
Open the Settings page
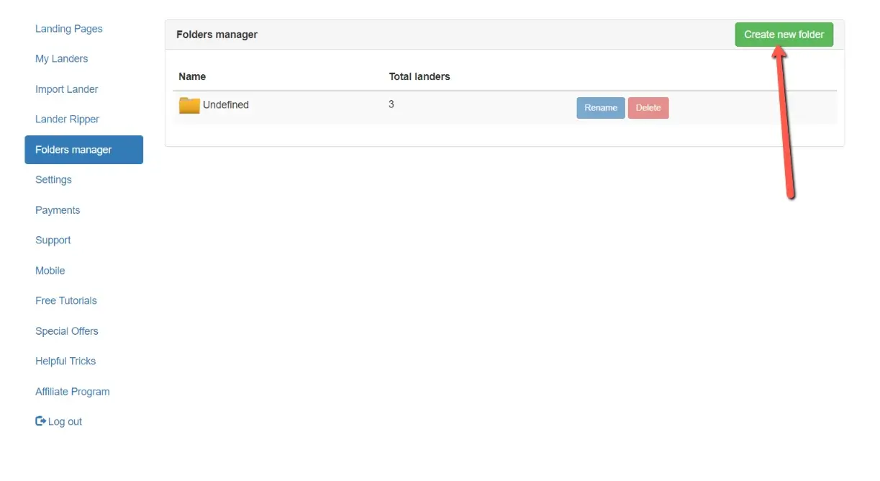pos(53,180)
